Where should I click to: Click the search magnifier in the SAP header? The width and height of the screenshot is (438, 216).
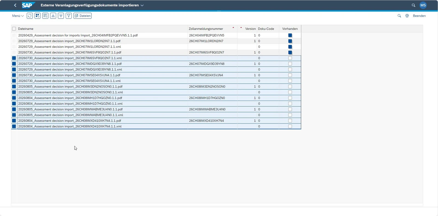(413, 5)
